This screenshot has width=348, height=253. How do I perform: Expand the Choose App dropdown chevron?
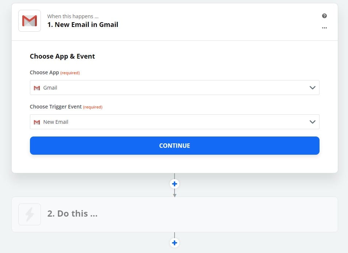pyautogui.click(x=312, y=88)
